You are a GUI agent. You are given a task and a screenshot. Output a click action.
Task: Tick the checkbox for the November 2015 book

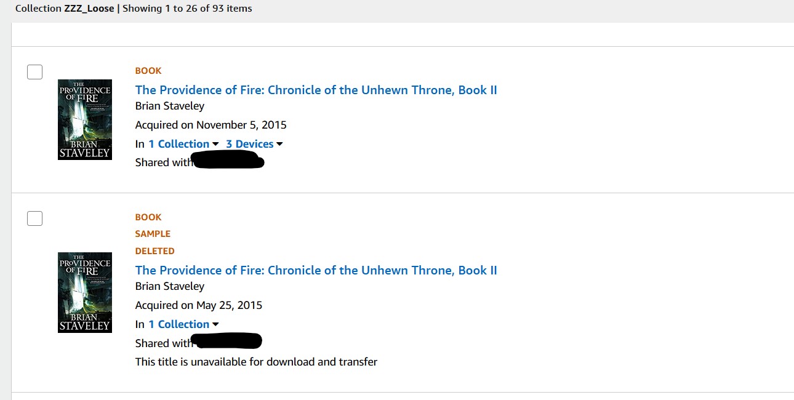tap(34, 71)
